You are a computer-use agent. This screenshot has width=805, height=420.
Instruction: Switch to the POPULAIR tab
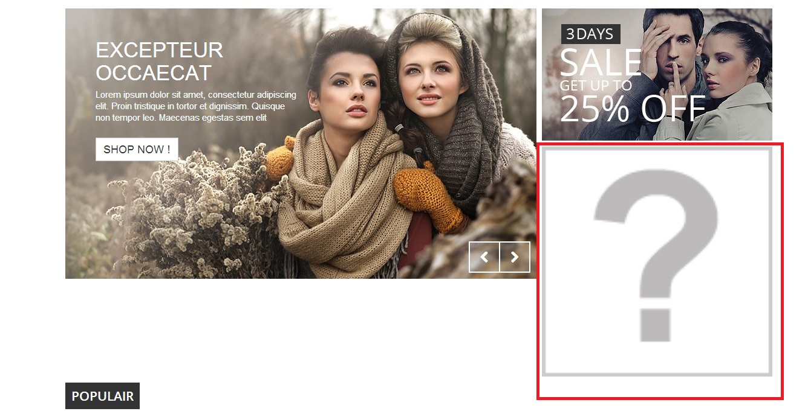pos(102,396)
